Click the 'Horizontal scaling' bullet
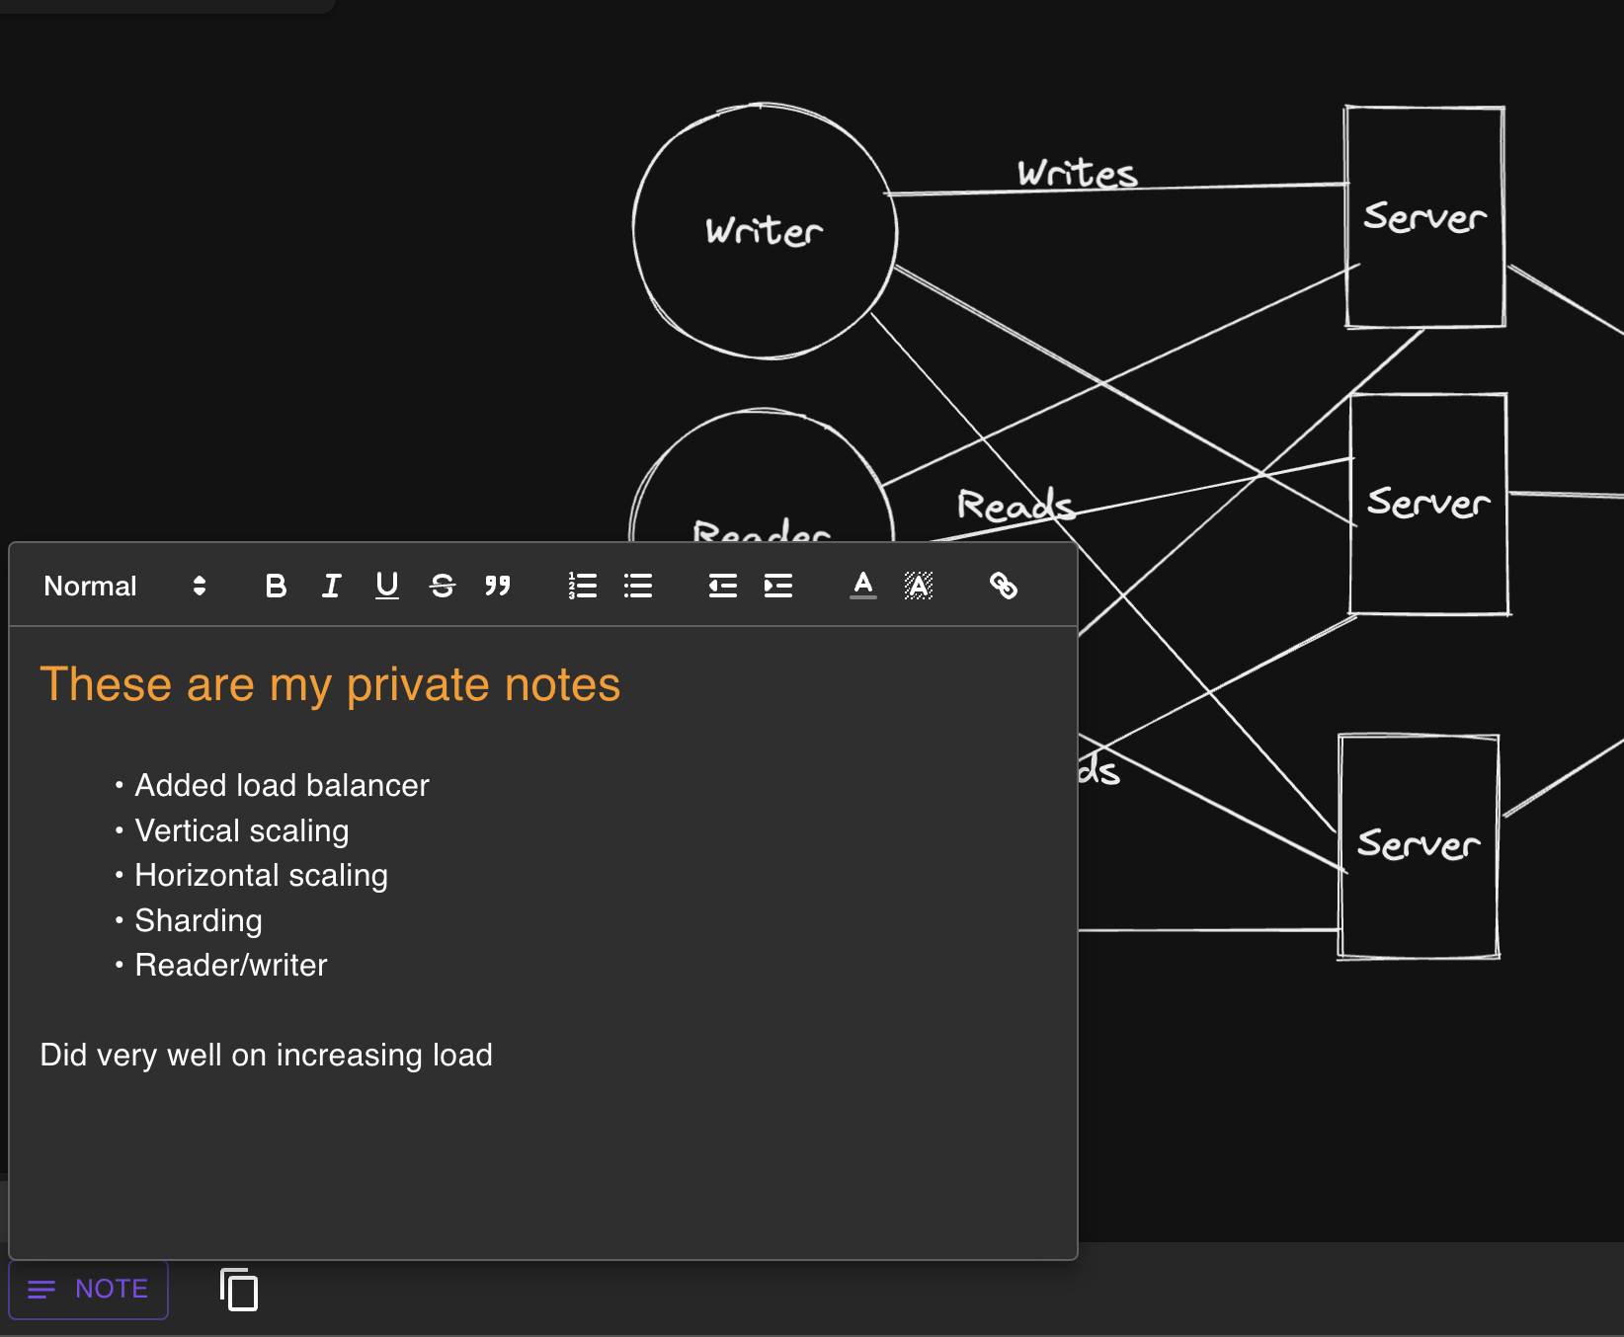This screenshot has height=1337, width=1624. (x=261, y=875)
